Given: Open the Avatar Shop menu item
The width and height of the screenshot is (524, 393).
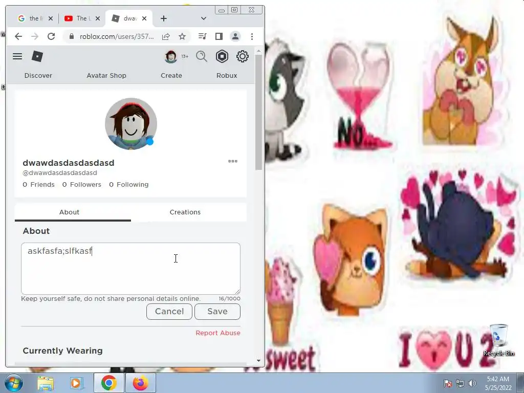Looking at the screenshot, I should click(x=106, y=76).
